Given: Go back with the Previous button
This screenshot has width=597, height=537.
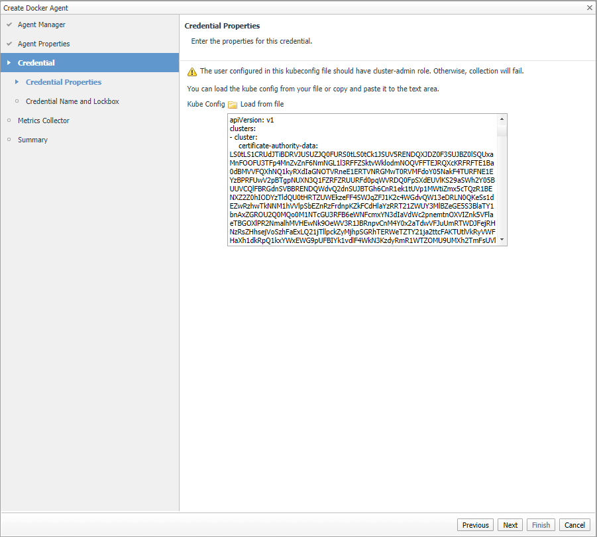Looking at the screenshot, I should [x=475, y=525].
